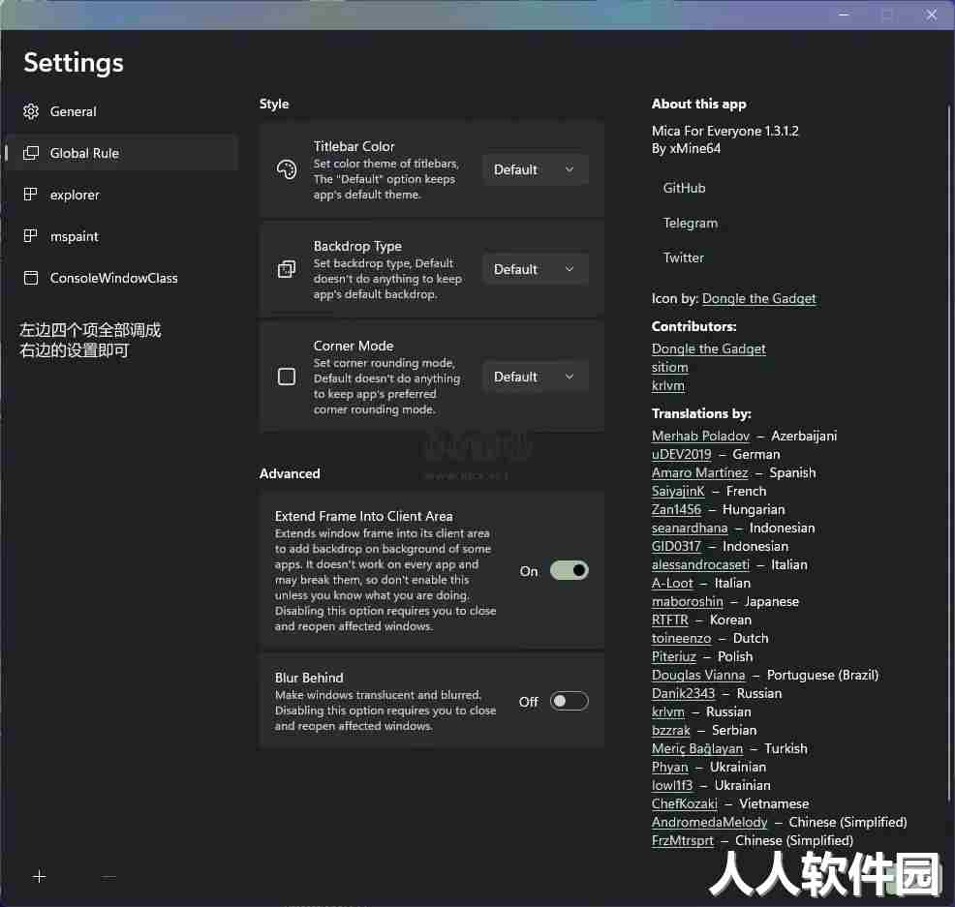Click the 'Mica For Everyone 1.3.1.2' version text
The height and width of the screenshot is (907, 955).
tap(724, 131)
